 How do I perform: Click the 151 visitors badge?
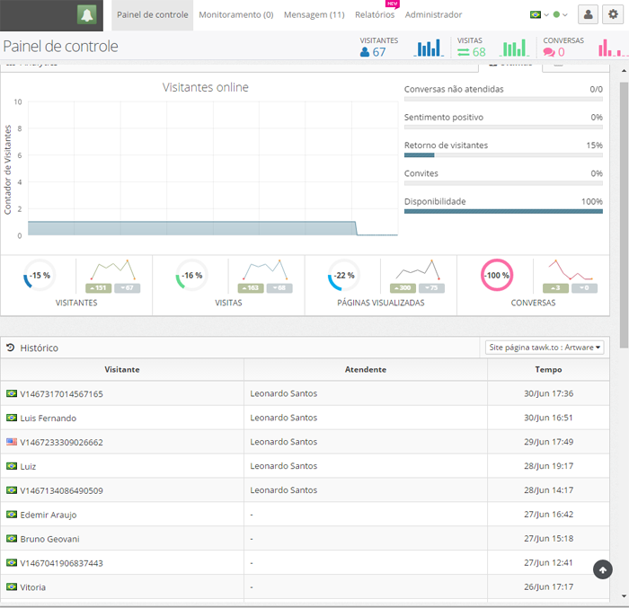tap(98, 288)
